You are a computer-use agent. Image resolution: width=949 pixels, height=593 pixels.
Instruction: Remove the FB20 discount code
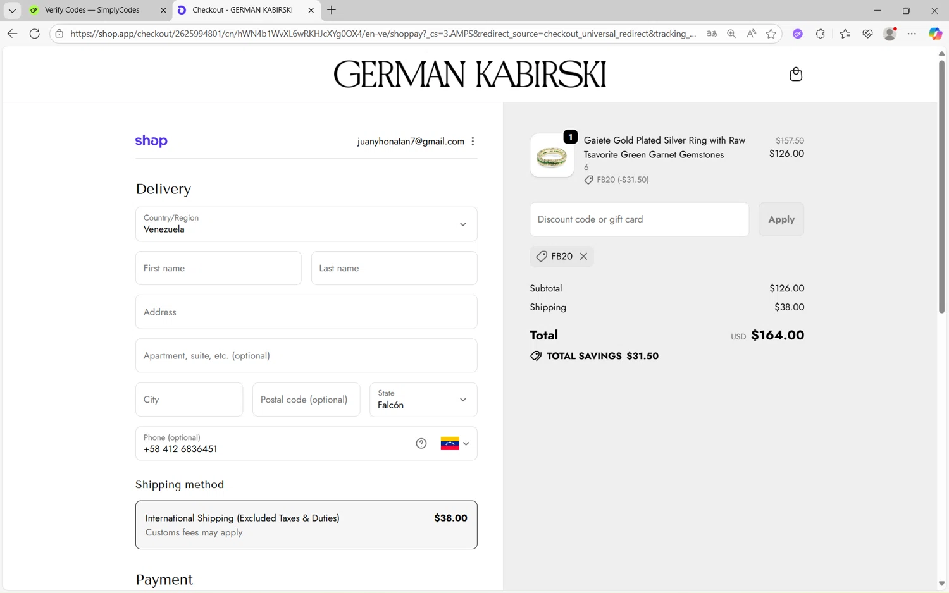coord(583,256)
